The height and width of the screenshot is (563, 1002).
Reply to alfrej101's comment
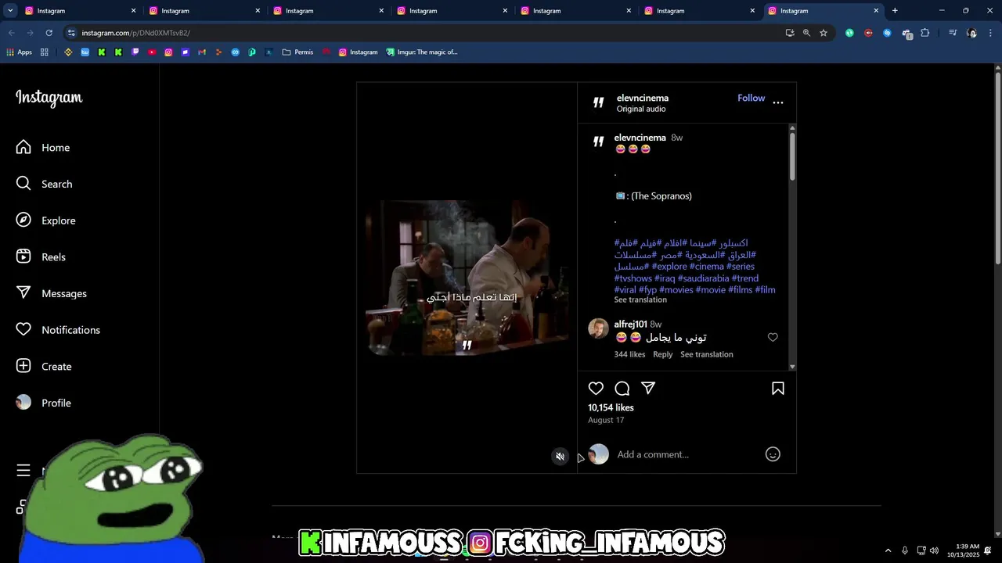click(663, 354)
